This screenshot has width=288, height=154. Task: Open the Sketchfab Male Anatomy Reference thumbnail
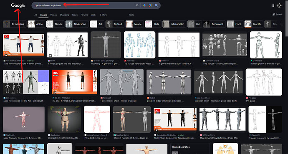[x=24, y=119]
